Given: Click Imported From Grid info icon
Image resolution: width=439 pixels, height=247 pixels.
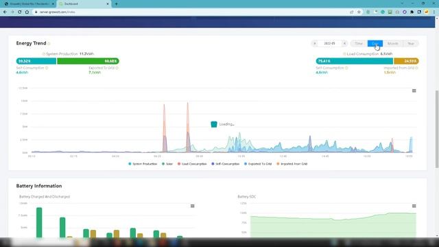Looking at the screenshot, I should pos(416,68).
